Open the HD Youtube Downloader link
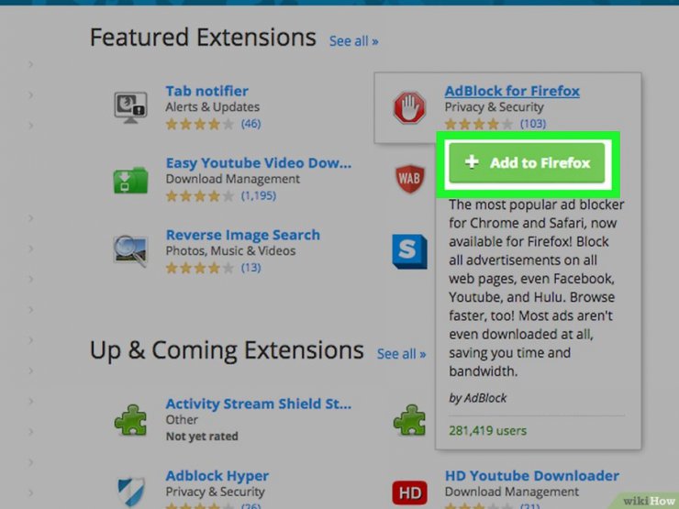This screenshot has width=679, height=509. (532, 476)
